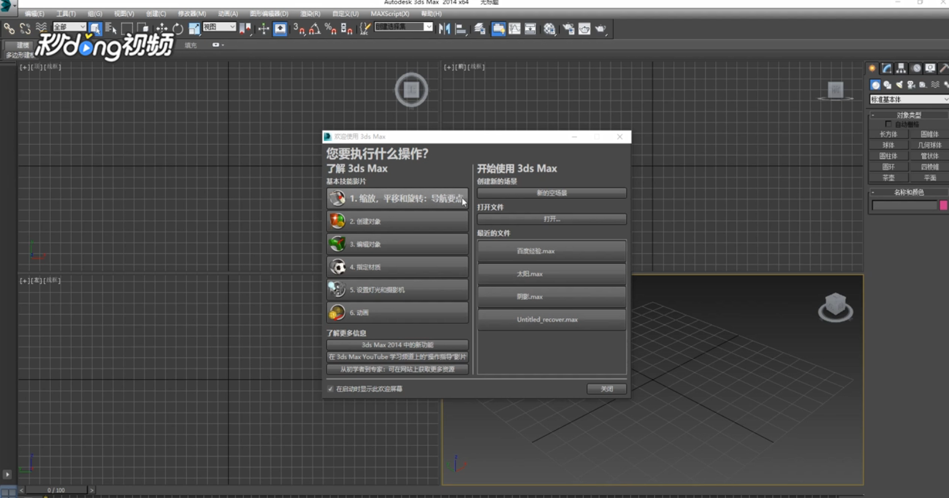Open the Material Editor icon
Screen dimensions: 949x498
(x=549, y=28)
